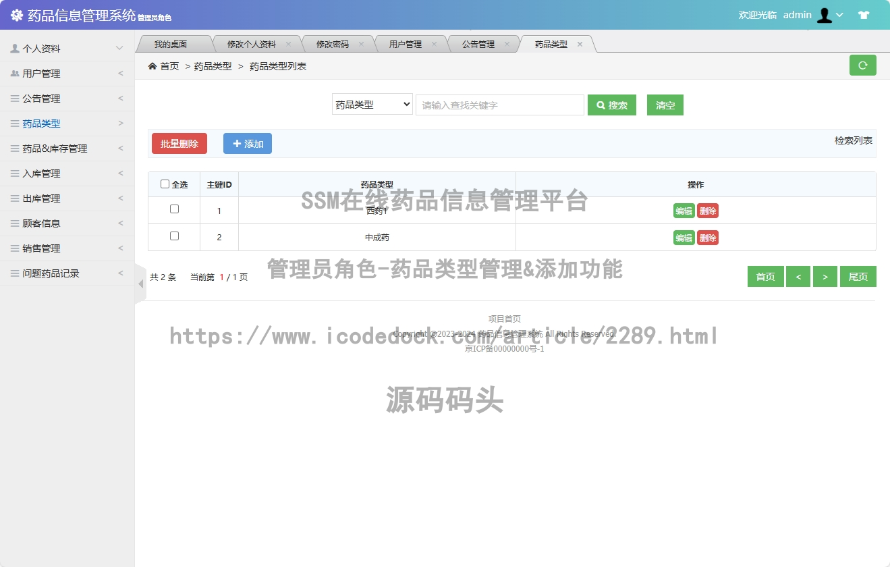The image size is (890, 567).
Task: Click the list icon beside 问题药品记录
Action: 15,273
